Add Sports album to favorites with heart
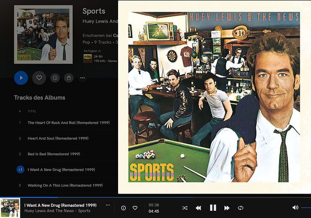Image resolution: width=311 pixels, height=218 pixels. tap(39, 78)
